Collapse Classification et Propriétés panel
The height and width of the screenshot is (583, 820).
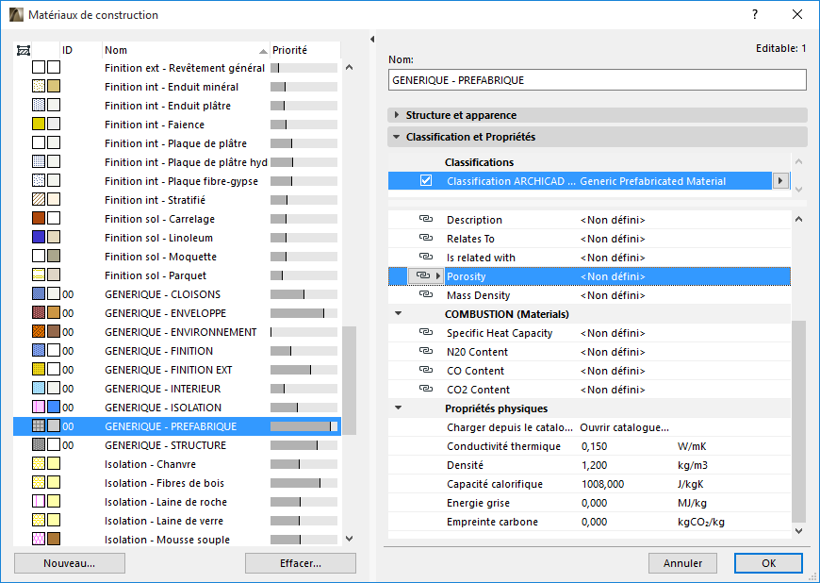tap(397, 137)
